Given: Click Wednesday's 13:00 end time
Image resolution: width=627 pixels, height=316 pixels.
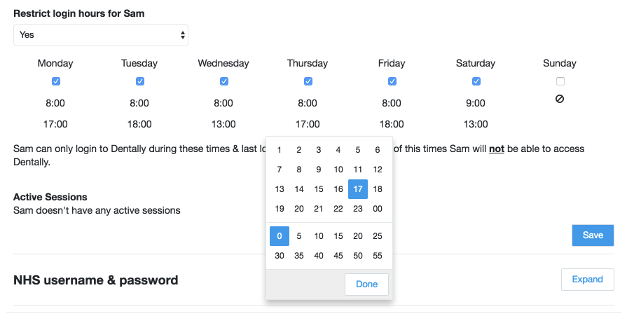Looking at the screenshot, I should (223, 124).
